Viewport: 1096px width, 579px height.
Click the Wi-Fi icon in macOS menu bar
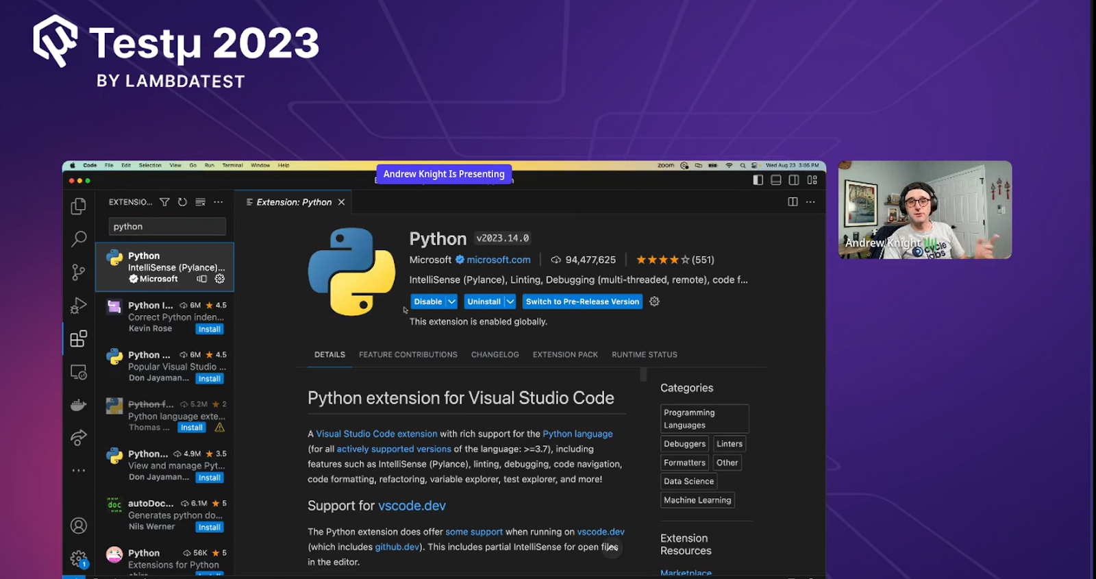pos(729,165)
